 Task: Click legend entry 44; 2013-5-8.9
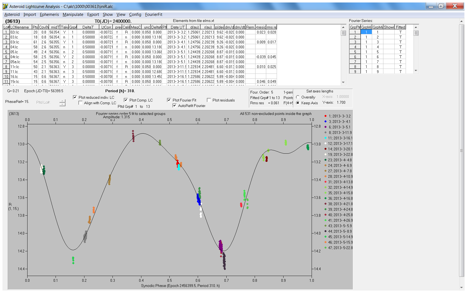pyautogui.click(x=338, y=231)
